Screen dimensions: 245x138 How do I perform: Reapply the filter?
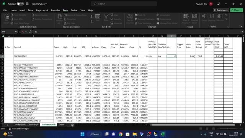click(x=116, y=19)
